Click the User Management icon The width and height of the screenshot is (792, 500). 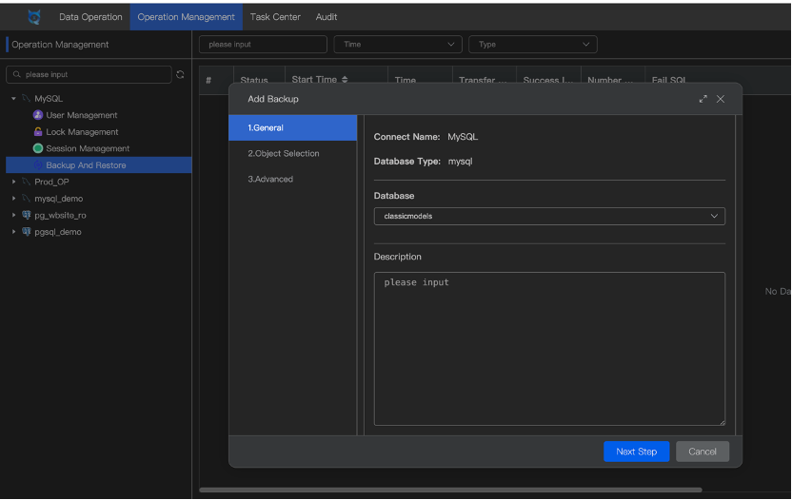[38, 115]
